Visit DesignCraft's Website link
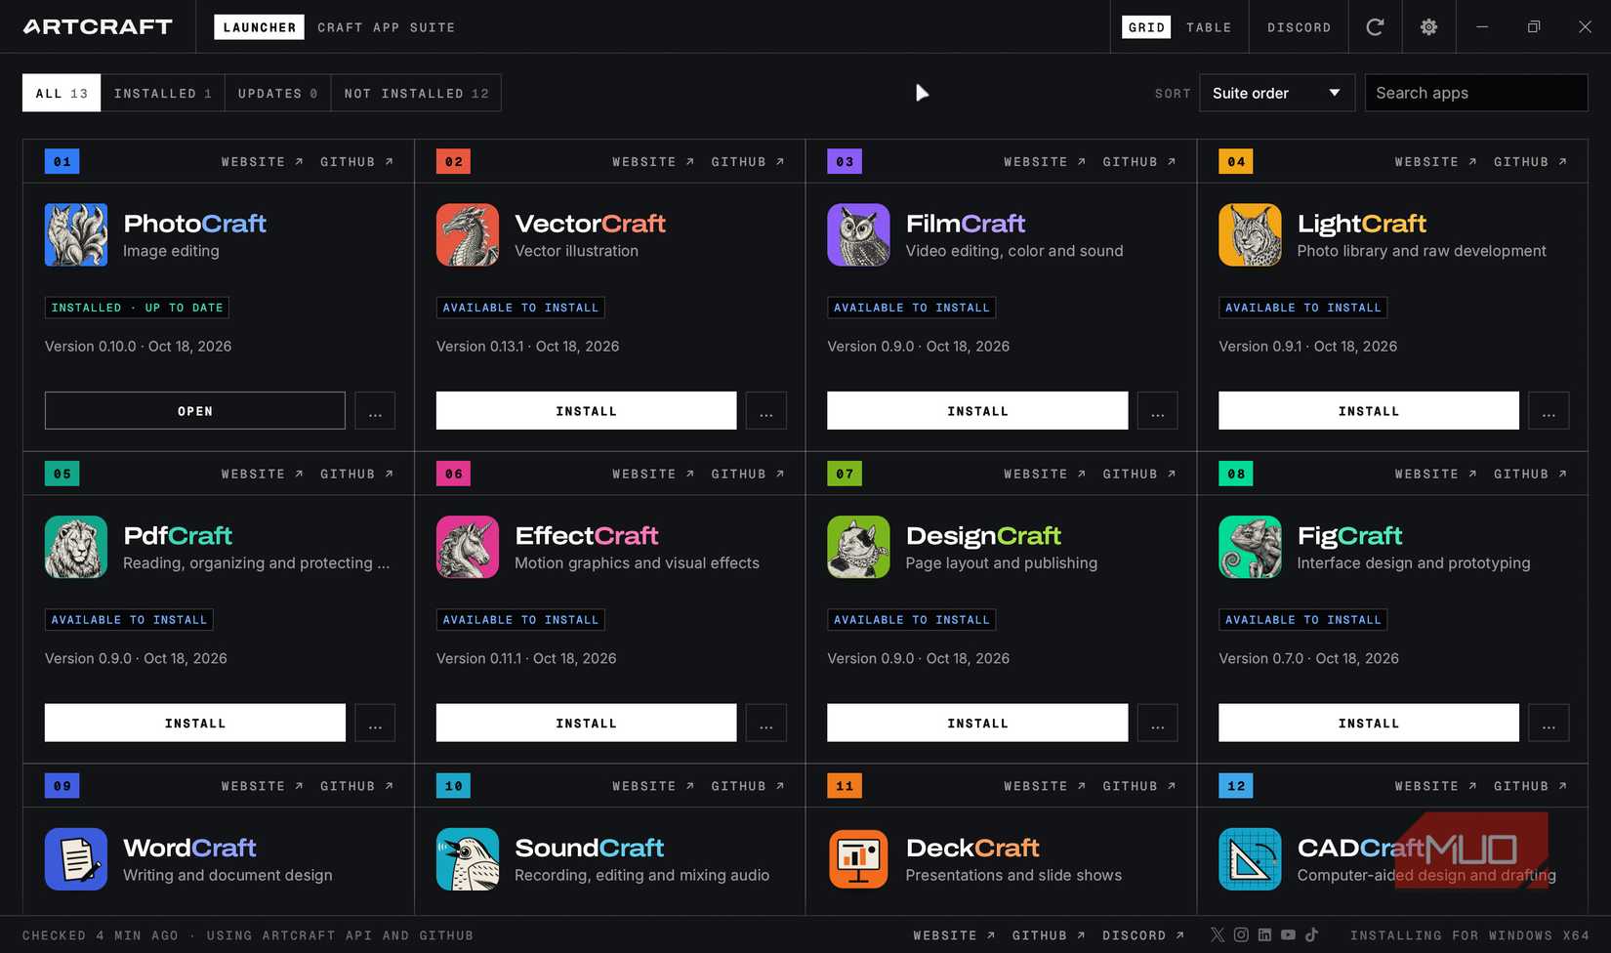 click(x=1044, y=475)
